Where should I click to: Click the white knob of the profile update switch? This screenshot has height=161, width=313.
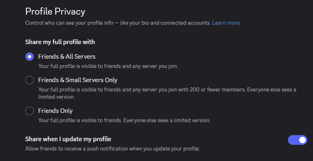302,140
